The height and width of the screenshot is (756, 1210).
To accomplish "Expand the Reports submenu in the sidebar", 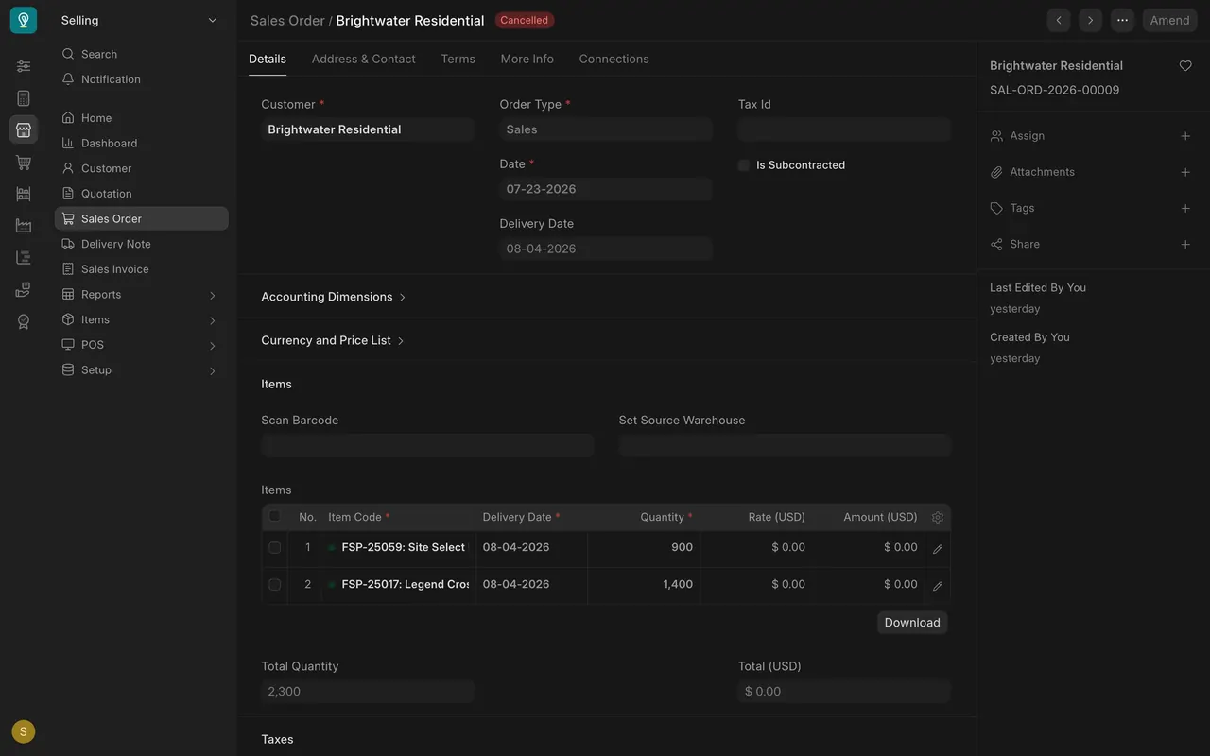I will click(x=212, y=295).
